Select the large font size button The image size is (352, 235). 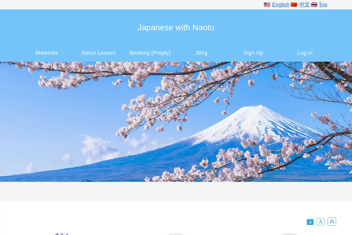(332, 221)
